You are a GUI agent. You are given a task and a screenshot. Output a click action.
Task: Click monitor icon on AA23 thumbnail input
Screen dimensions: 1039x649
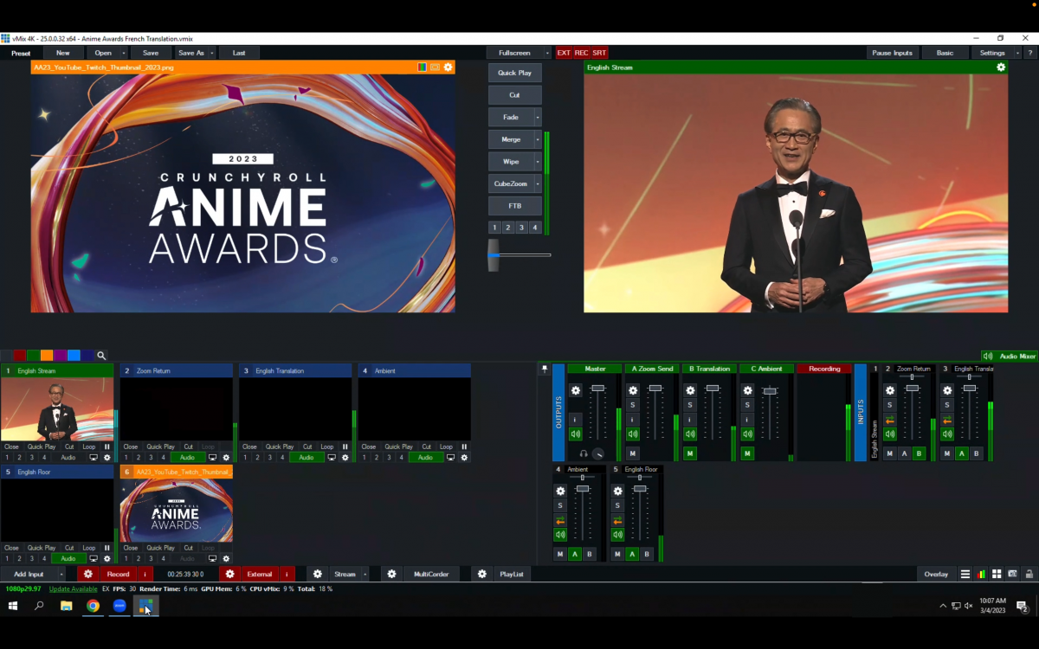pos(212,559)
